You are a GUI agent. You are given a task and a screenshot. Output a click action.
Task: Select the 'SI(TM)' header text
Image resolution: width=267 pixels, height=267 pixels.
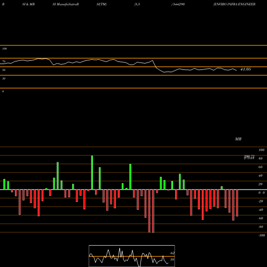tap(101, 4)
